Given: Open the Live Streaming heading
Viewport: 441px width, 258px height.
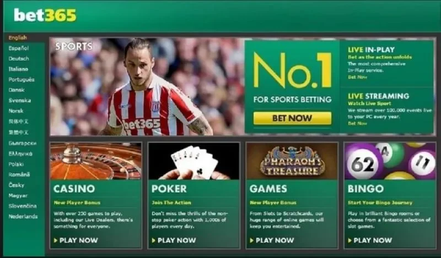Looking at the screenshot, I should (x=378, y=96).
